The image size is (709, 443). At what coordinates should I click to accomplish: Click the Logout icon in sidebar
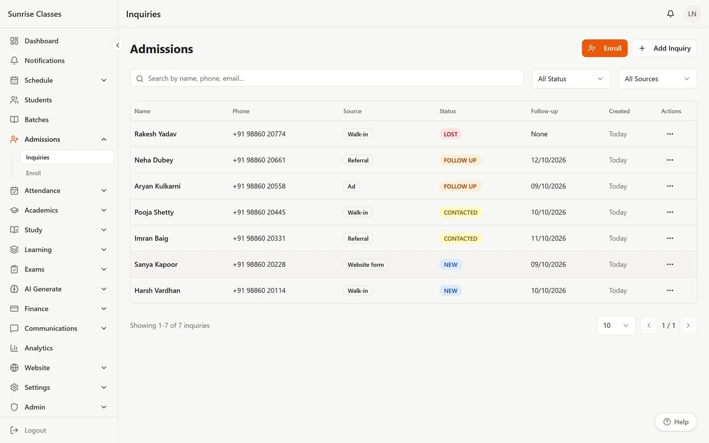tap(14, 430)
